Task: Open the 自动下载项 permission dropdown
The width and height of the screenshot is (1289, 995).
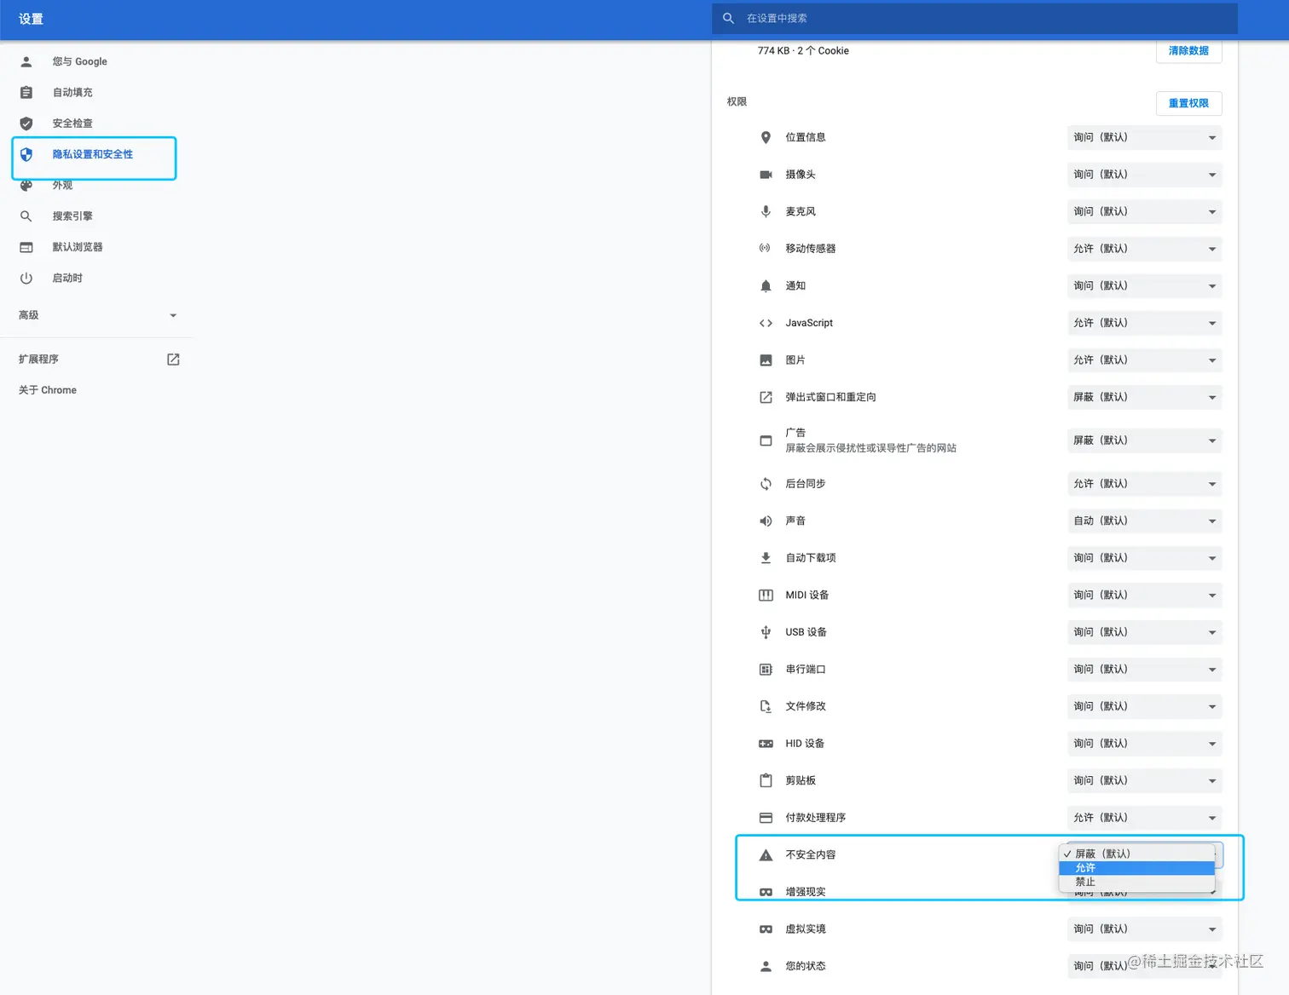Action: 1144,558
